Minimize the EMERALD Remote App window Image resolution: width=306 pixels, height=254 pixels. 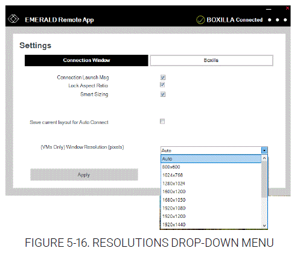[269, 9]
